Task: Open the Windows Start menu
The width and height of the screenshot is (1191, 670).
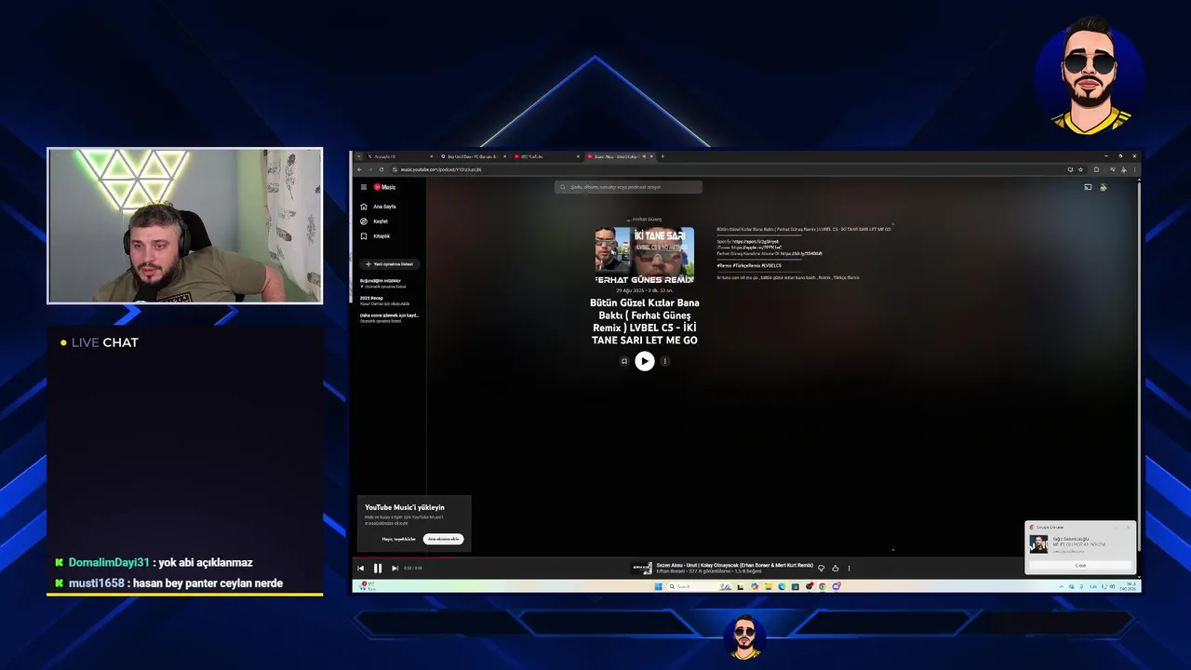Action: coord(658,586)
